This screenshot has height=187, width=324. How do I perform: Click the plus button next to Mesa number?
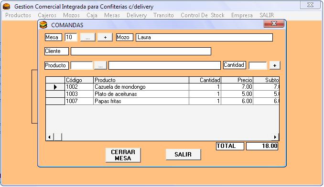pyautogui.click(x=105, y=37)
